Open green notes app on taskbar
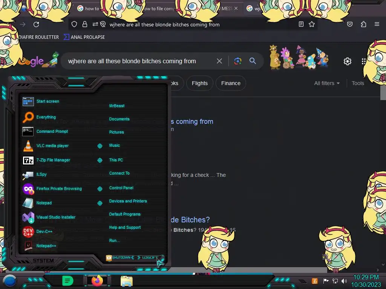386x289 pixels. [x=68, y=281]
